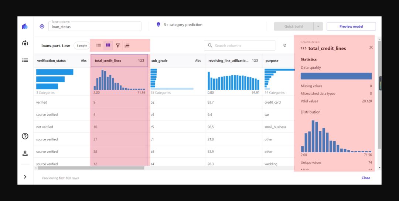Click the Preview model button

(351, 27)
